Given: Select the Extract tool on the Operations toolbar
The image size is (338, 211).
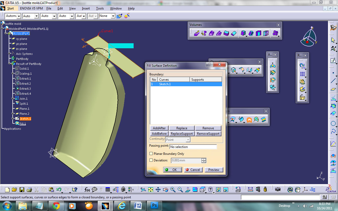Looking at the screenshot, I should pos(233,70).
